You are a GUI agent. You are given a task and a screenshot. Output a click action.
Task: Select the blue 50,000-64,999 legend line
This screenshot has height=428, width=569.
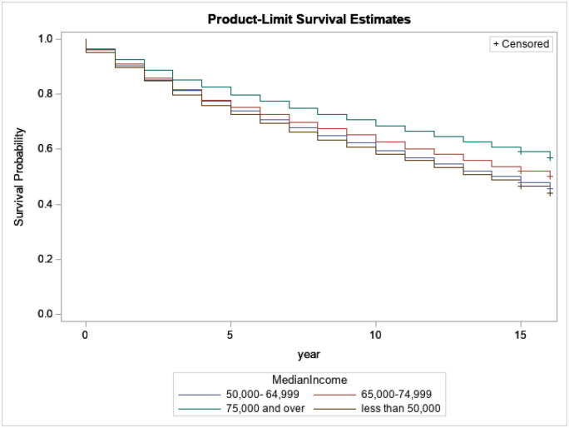(x=199, y=395)
